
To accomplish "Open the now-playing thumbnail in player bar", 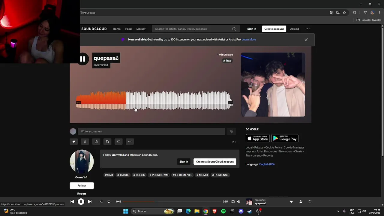I will (x=249, y=202).
